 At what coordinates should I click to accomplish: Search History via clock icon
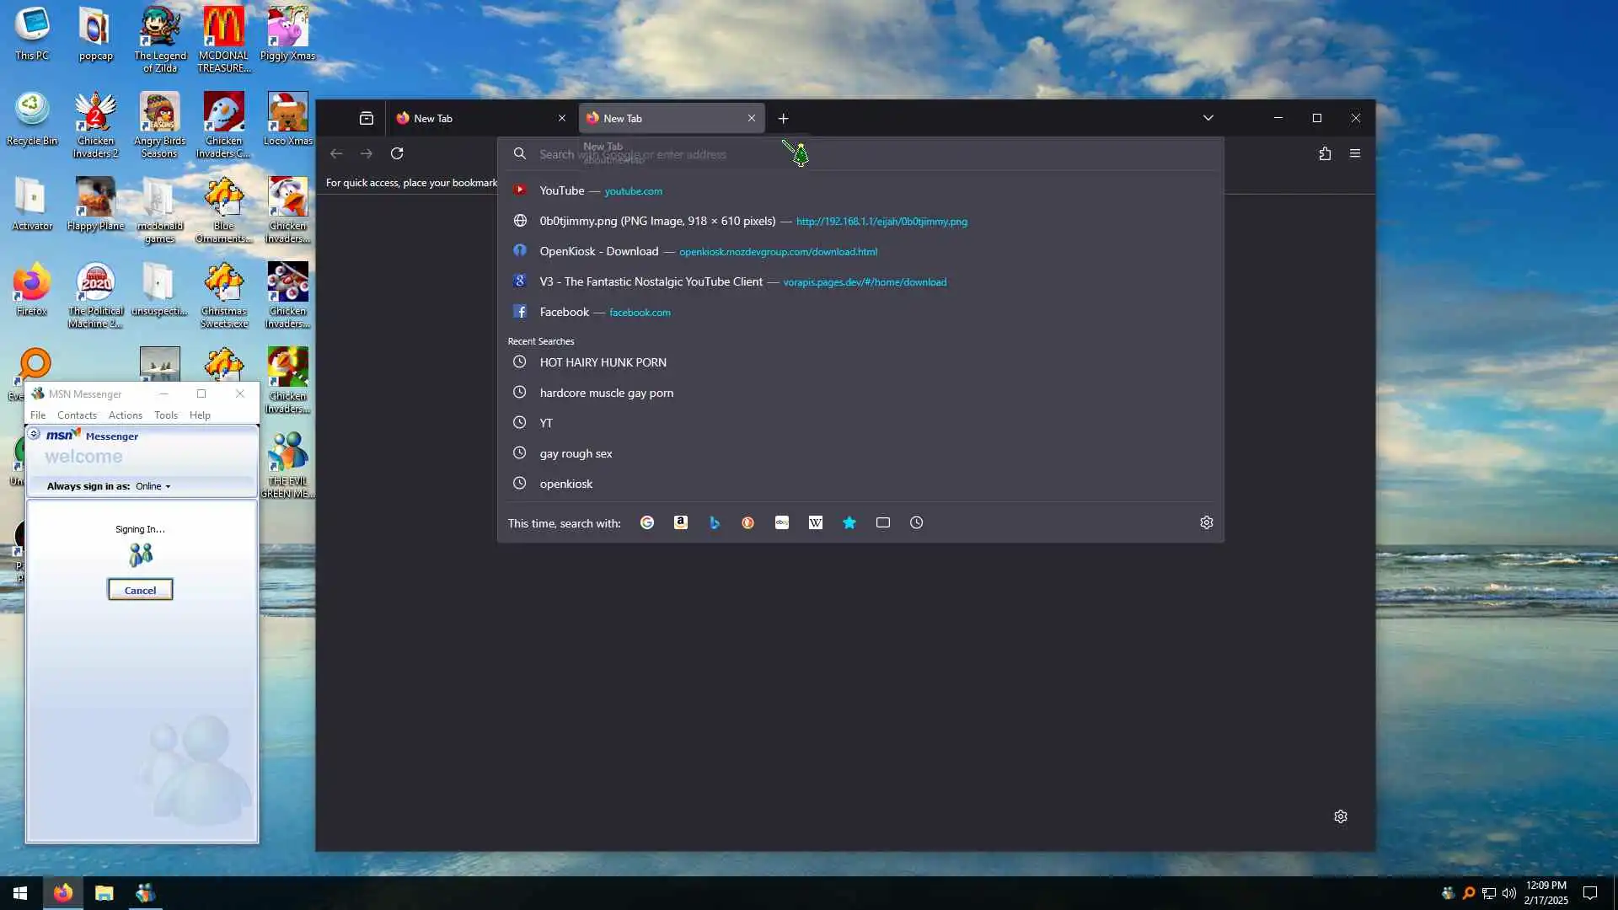(x=917, y=522)
